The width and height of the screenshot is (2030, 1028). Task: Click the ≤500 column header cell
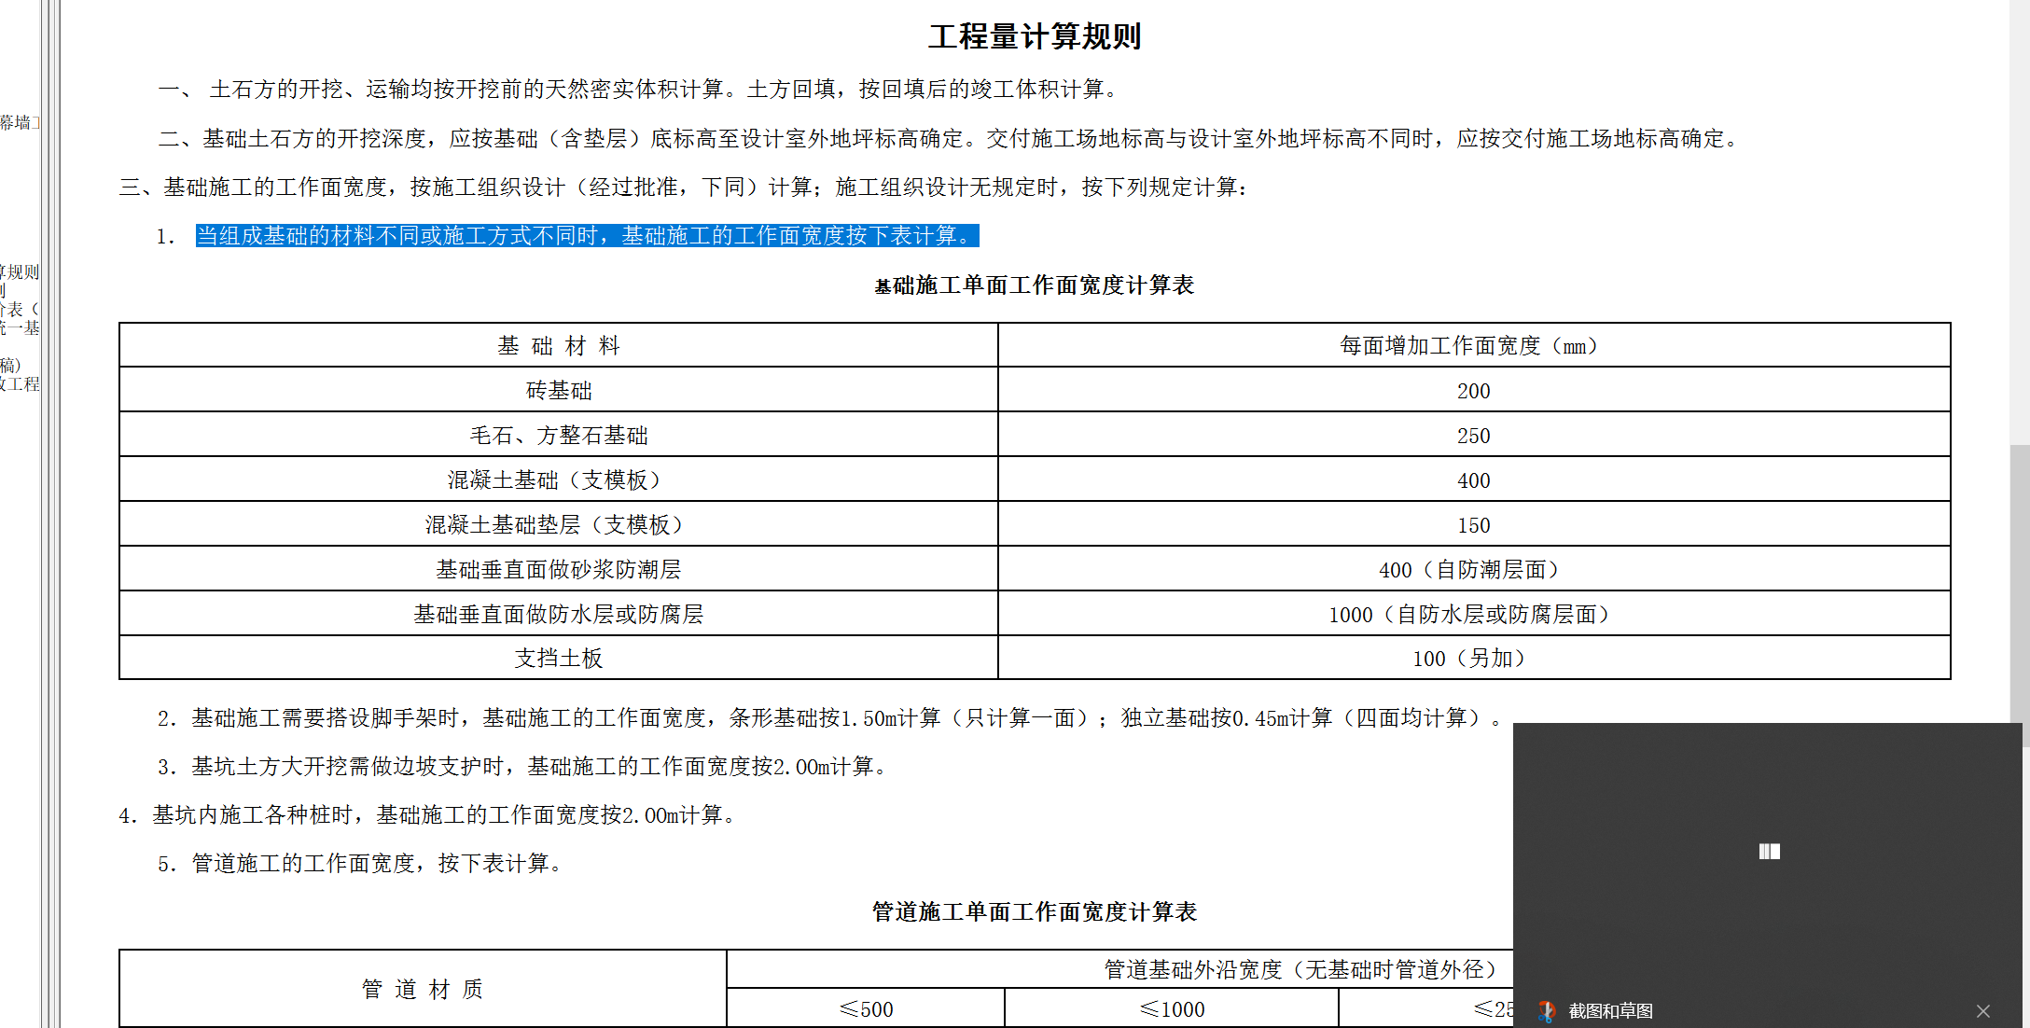pos(866,1009)
